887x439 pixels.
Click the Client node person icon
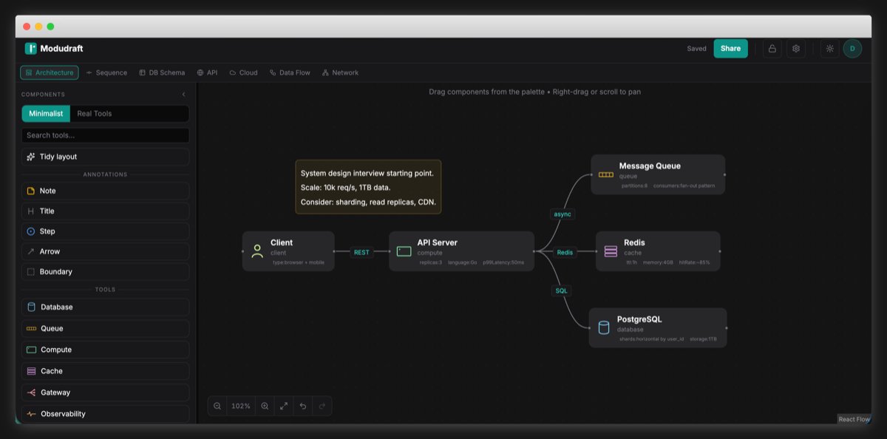[257, 251]
